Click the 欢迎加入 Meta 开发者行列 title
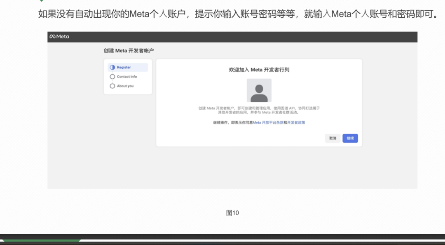Viewport: 445px width, 245px height. tap(259, 70)
